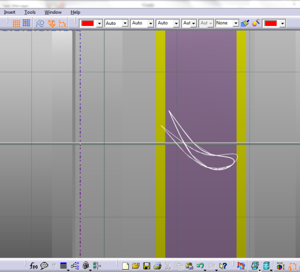Select the horizontal sketch axis line
Viewport: 300px width, 272px height.
pos(134,143)
